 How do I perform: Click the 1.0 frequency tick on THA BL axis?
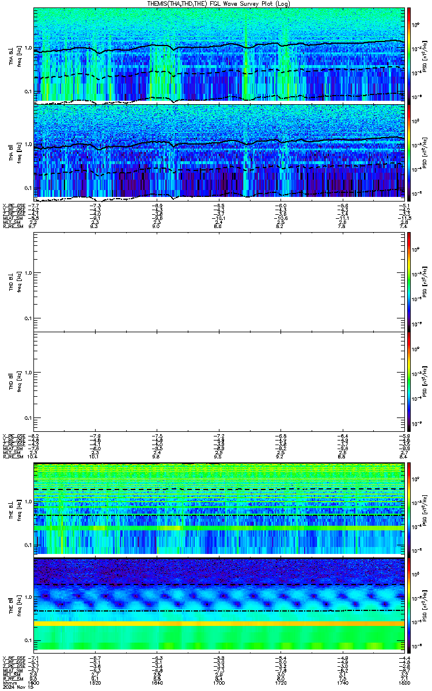[x=28, y=48]
